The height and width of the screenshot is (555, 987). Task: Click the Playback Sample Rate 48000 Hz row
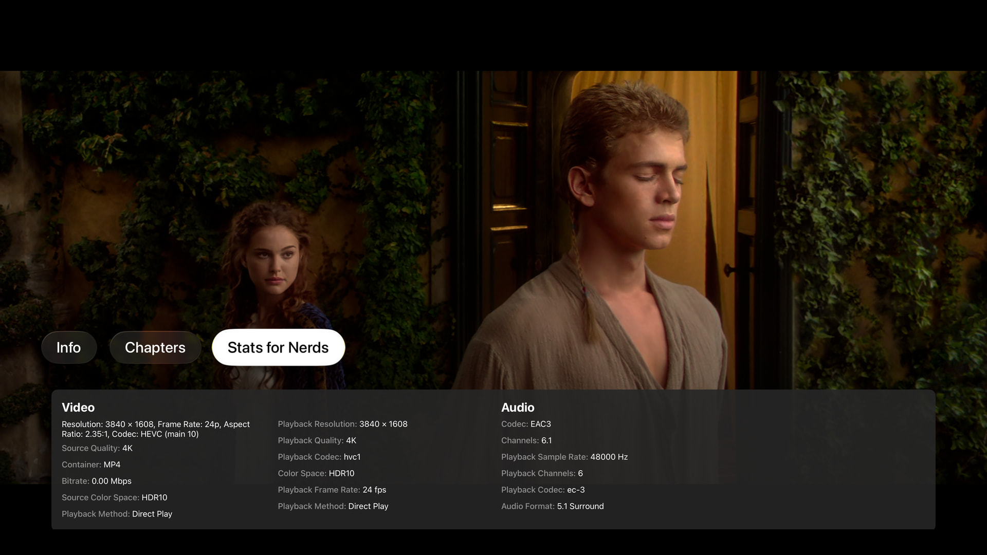(x=564, y=457)
